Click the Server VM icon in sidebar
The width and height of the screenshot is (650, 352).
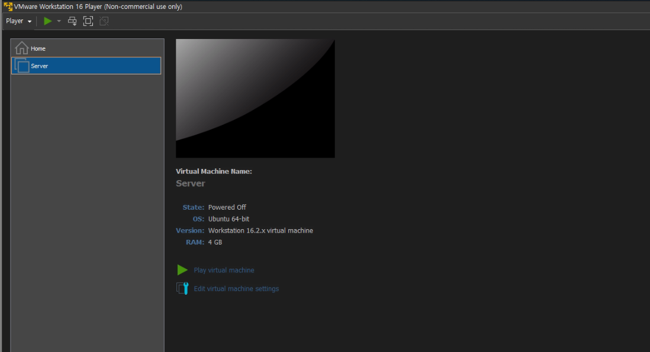click(x=22, y=66)
